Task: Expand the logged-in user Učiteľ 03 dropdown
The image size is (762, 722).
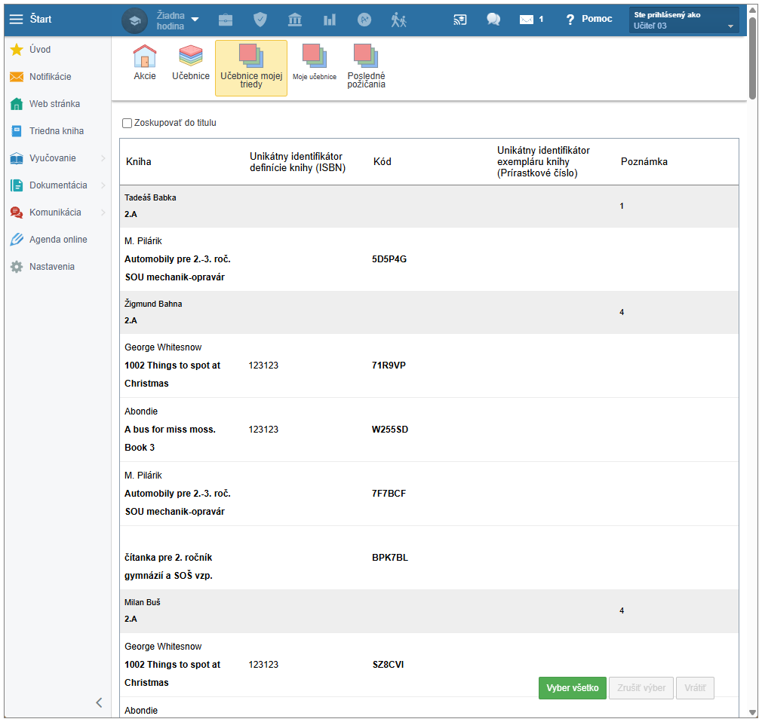Action: pos(684,20)
